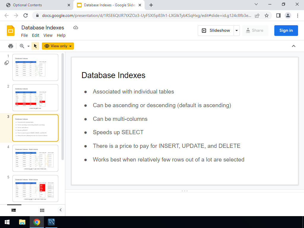Click the browser forward arrow
This screenshot has width=304, height=228.
tap(16, 15)
